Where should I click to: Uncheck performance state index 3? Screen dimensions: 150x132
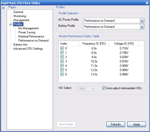[62, 61]
